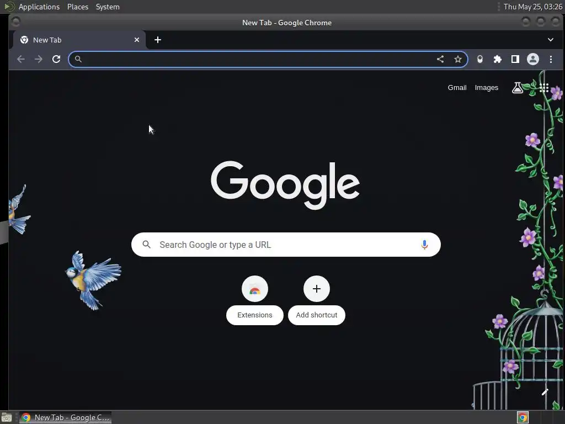Click the Search Google or type a URL box
The height and width of the screenshot is (424, 565).
[x=286, y=245]
